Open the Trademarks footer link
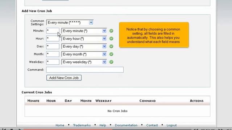 pyautogui.click(x=82, y=125)
